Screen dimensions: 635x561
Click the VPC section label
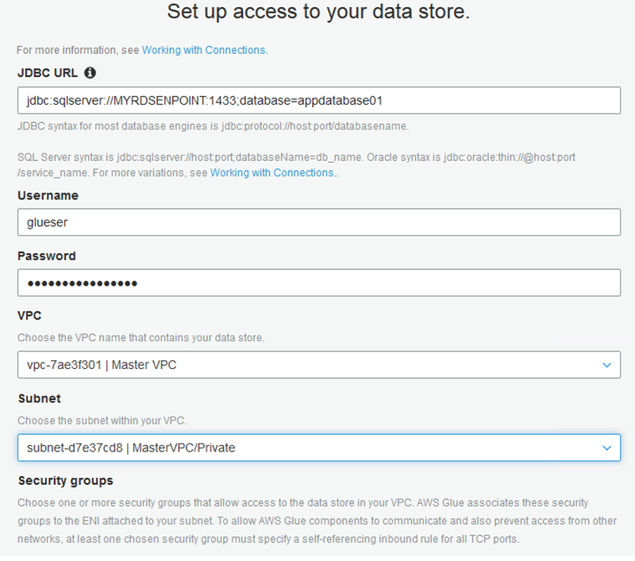coord(29,316)
